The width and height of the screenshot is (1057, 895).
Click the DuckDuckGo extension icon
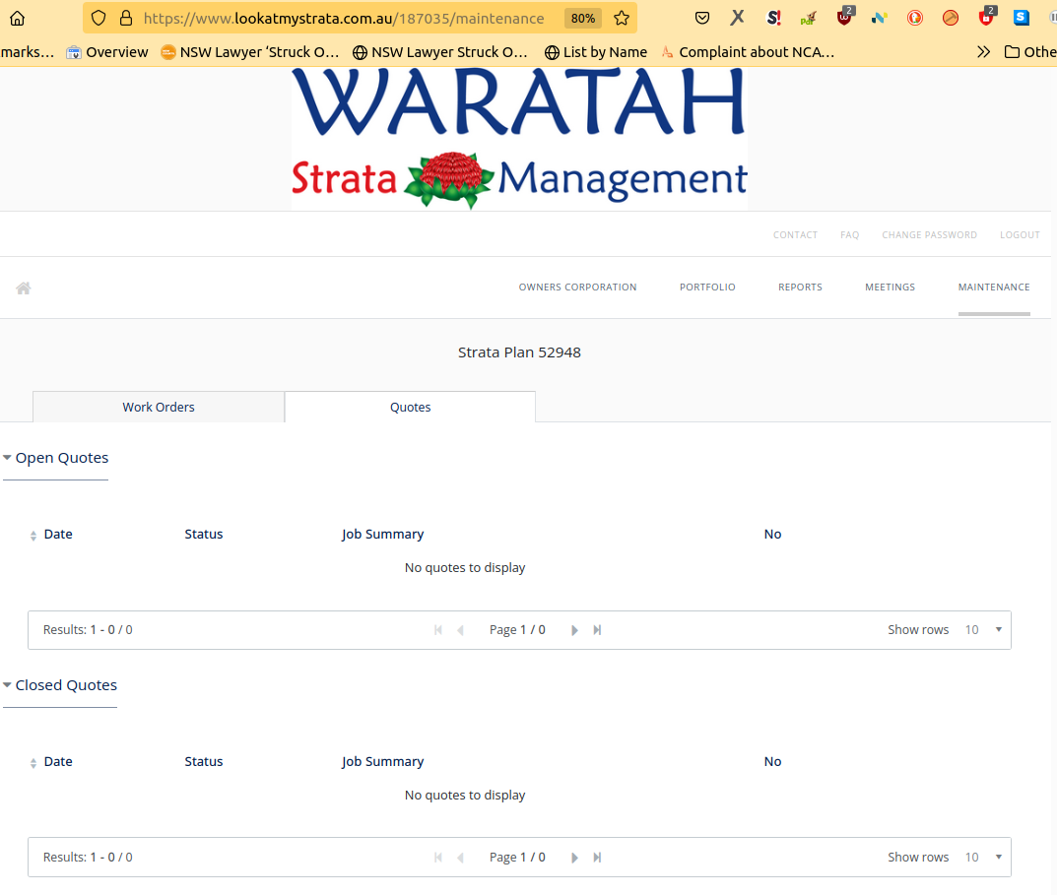pyautogui.click(x=915, y=18)
